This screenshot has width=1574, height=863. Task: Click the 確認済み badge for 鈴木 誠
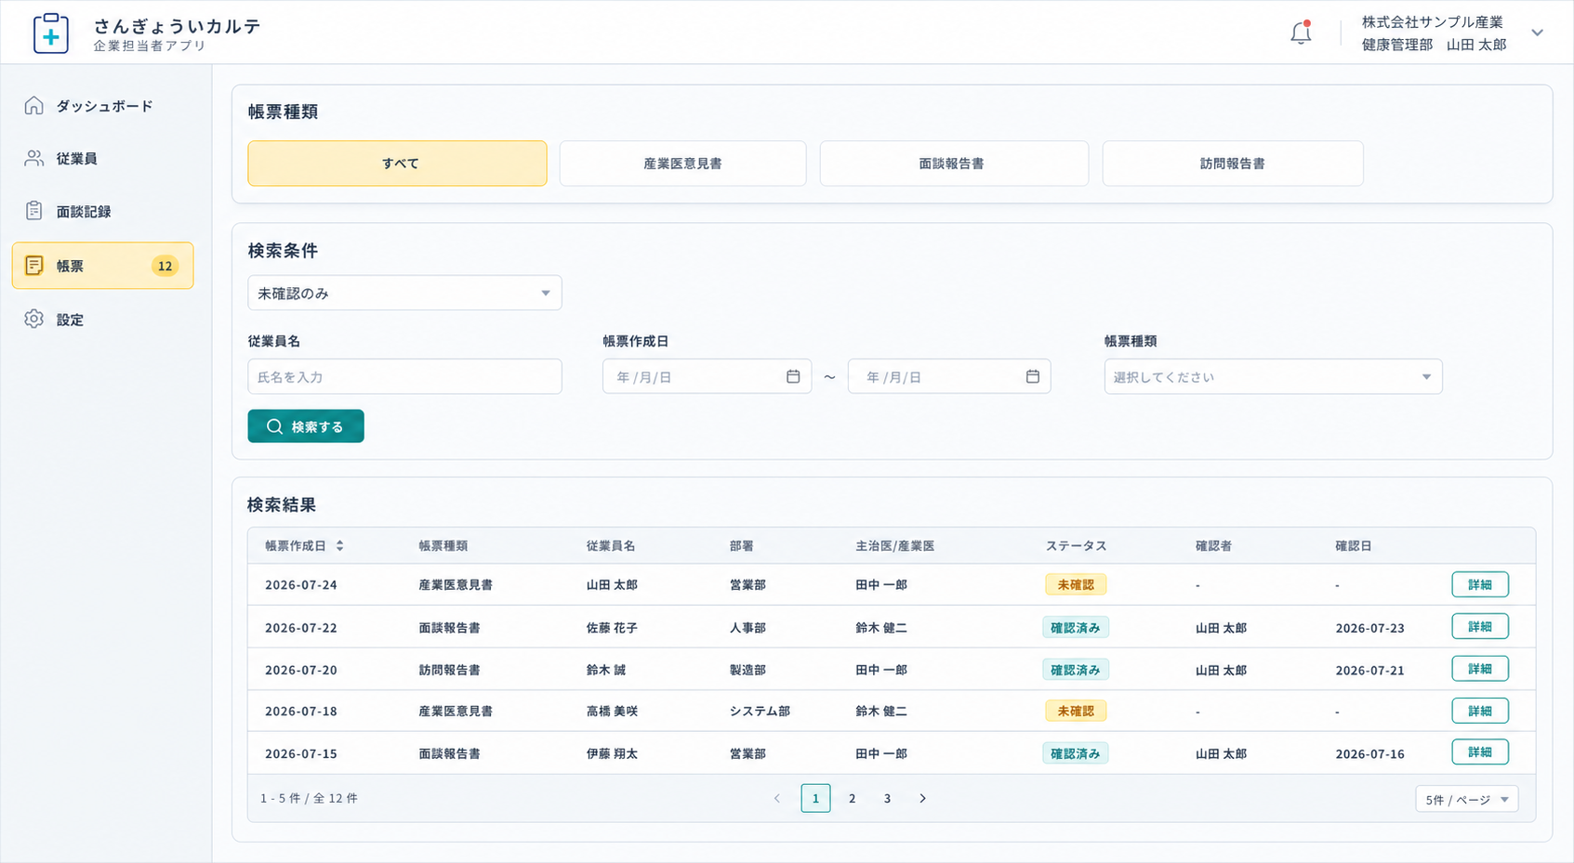tap(1076, 669)
